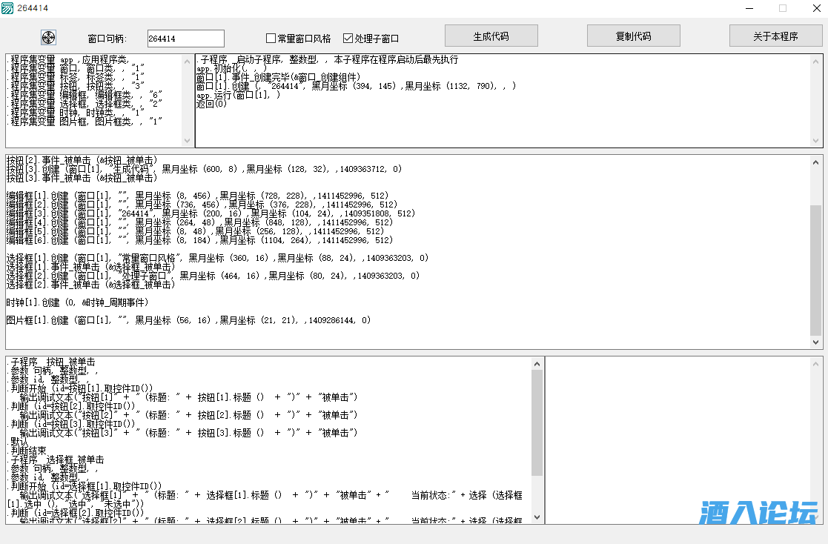Uncheck the 处理子窗口 checkbox

click(x=348, y=39)
